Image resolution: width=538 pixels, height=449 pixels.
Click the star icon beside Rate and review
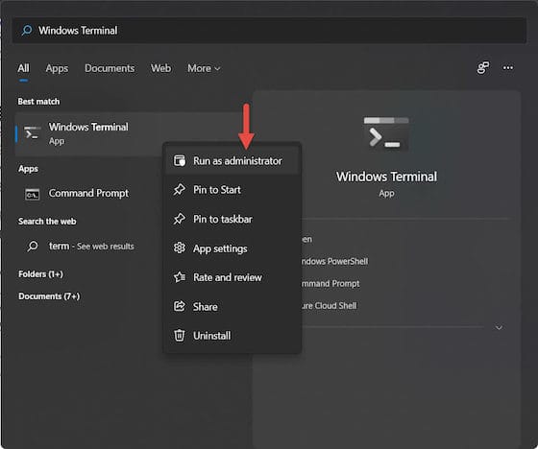pyautogui.click(x=180, y=277)
